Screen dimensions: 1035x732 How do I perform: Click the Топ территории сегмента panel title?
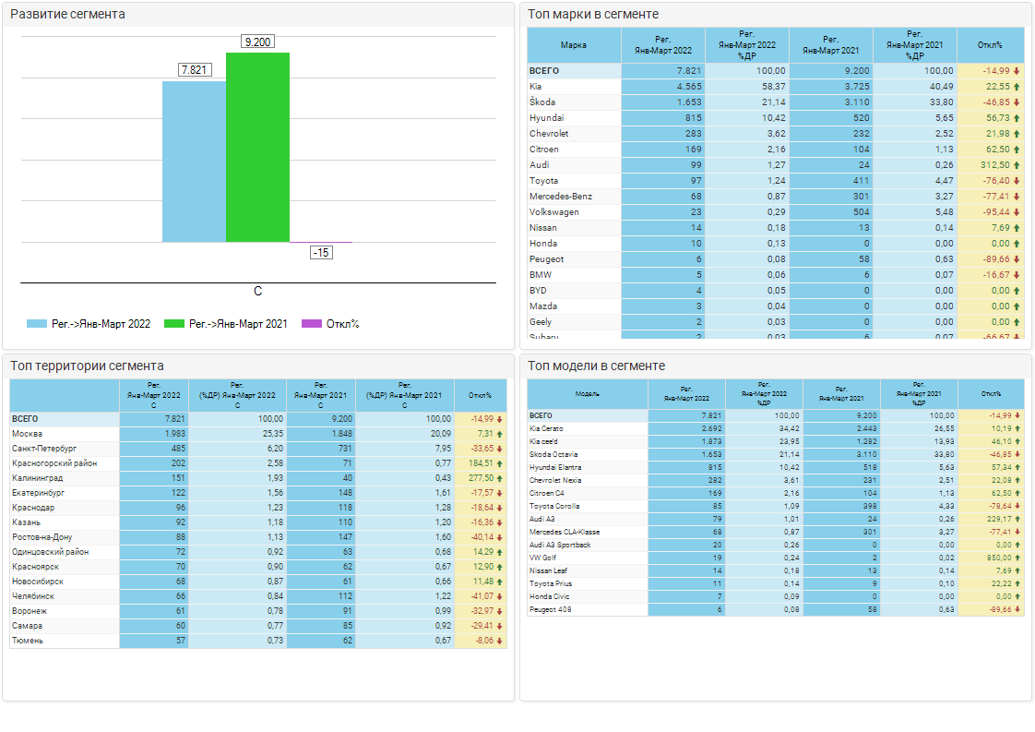87,366
